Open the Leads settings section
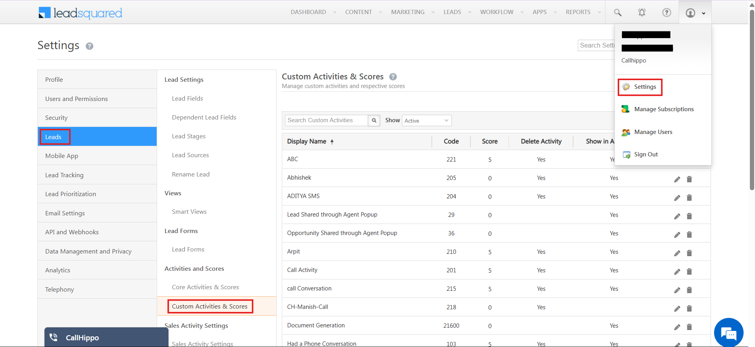Image resolution: width=755 pixels, height=347 pixels. [97, 137]
